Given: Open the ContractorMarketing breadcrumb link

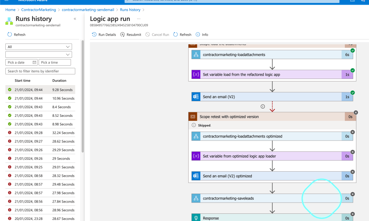Looking at the screenshot, I should pyautogui.click(x=39, y=10).
